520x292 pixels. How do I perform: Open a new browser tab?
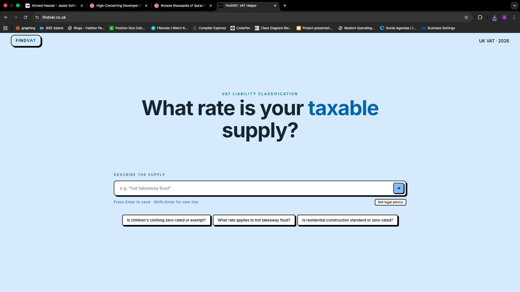click(285, 5)
